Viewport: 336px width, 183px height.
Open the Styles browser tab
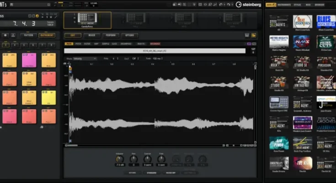click(297, 5)
